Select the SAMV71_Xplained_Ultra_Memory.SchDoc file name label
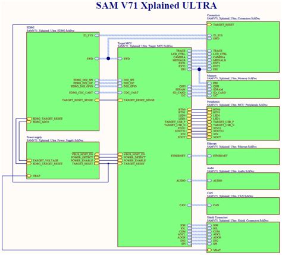The image size is (282, 255). (232, 79)
